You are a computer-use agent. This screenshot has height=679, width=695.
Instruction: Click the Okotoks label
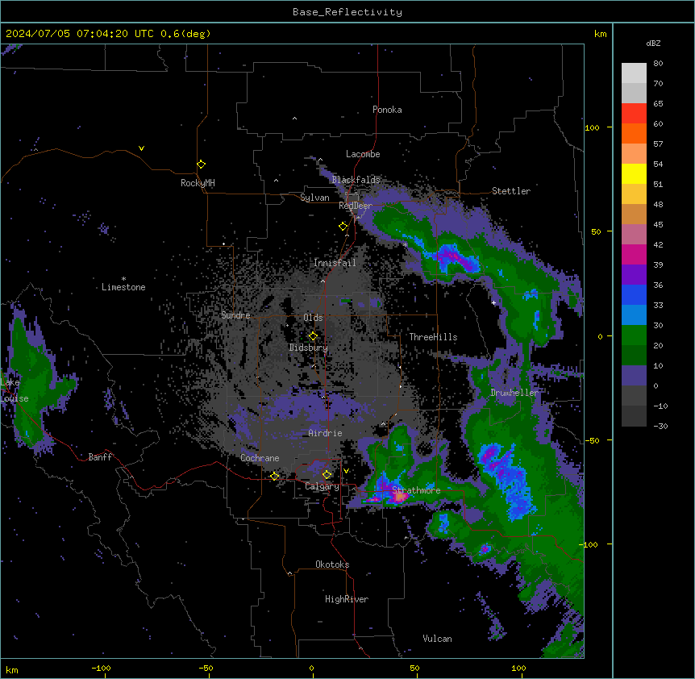click(332, 564)
